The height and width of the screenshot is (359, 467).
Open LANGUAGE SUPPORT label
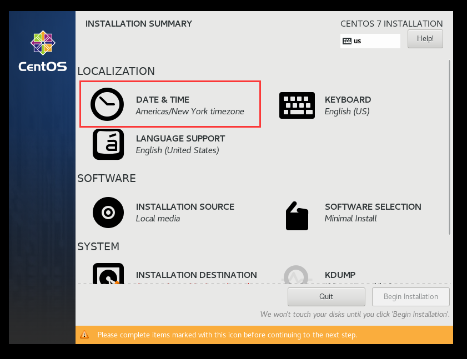(180, 139)
